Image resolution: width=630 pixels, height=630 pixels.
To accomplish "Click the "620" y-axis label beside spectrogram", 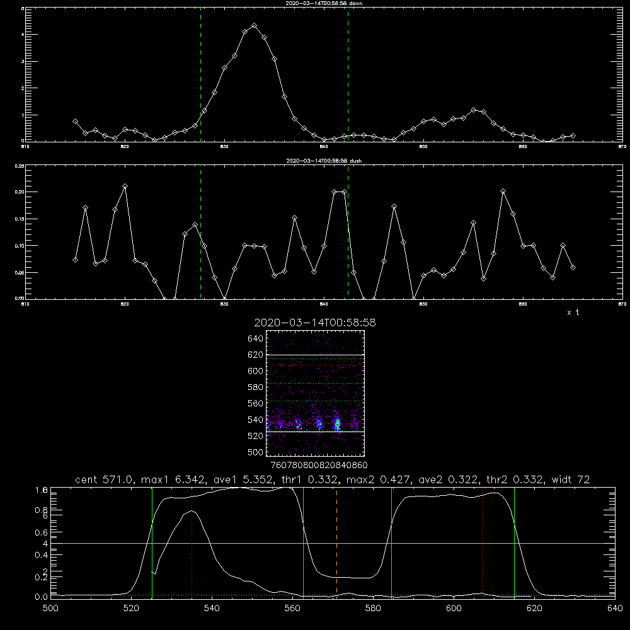I will click(255, 355).
